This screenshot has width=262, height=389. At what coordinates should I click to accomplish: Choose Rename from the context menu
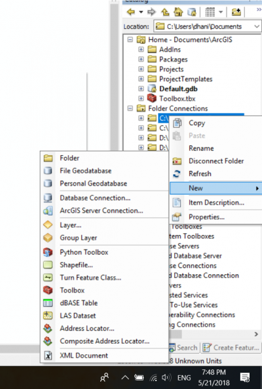coord(216,149)
